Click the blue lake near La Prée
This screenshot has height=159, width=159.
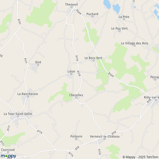[117, 9]
